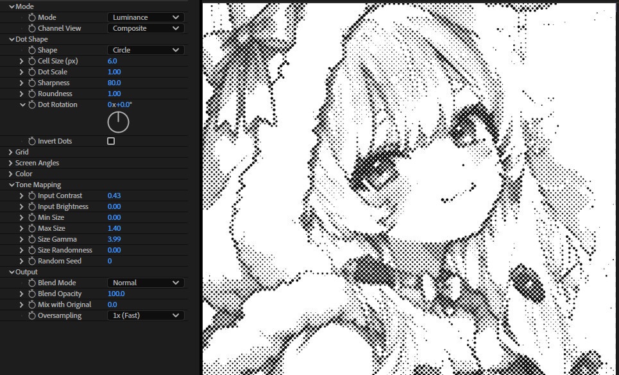This screenshot has height=375, width=619.
Task: Click Dot Rotation value 0x+0.0°
Action: coord(119,104)
